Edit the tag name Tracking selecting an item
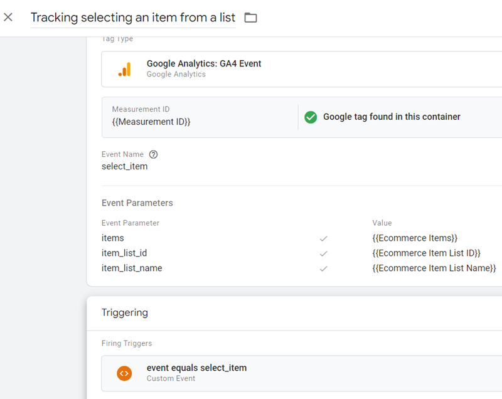Image resolution: width=502 pixels, height=399 pixels. 133,17
